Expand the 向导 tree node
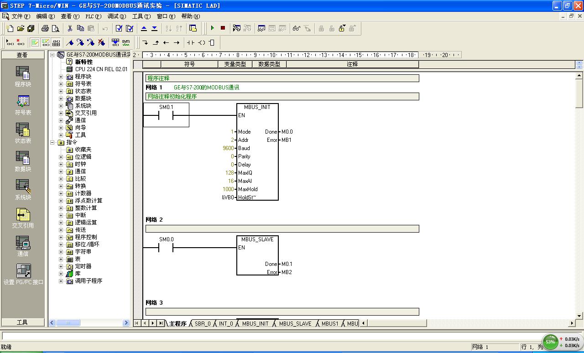 coord(61,128)
